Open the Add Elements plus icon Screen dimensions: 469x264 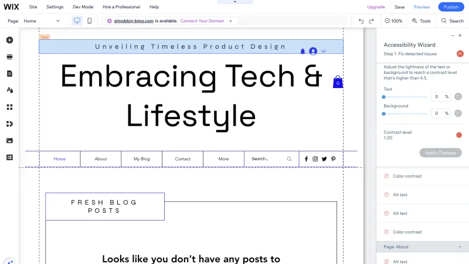point(9,40)
